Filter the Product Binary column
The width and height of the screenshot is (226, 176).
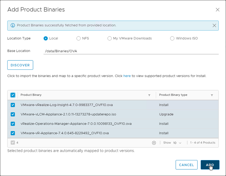click(149, 95)
